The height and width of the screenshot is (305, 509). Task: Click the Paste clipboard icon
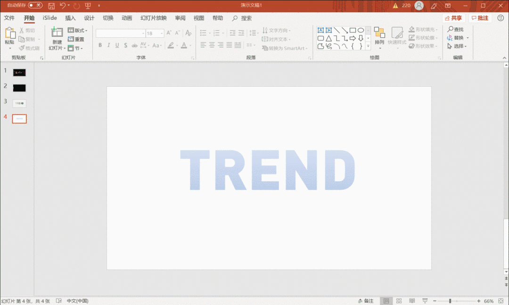(x=10, y=33)
